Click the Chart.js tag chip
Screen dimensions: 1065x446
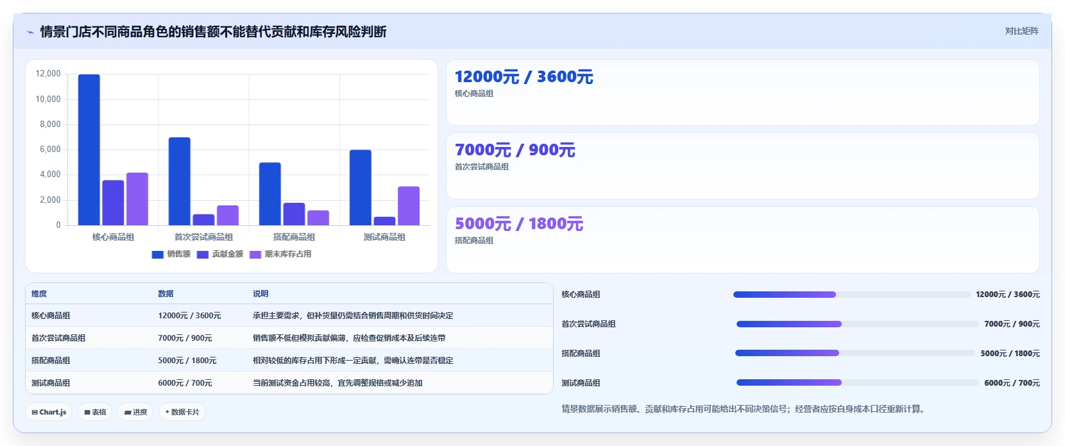pos(49,412)
